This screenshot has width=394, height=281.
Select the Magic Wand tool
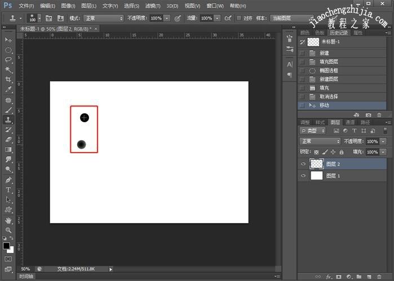coord(8,70)
